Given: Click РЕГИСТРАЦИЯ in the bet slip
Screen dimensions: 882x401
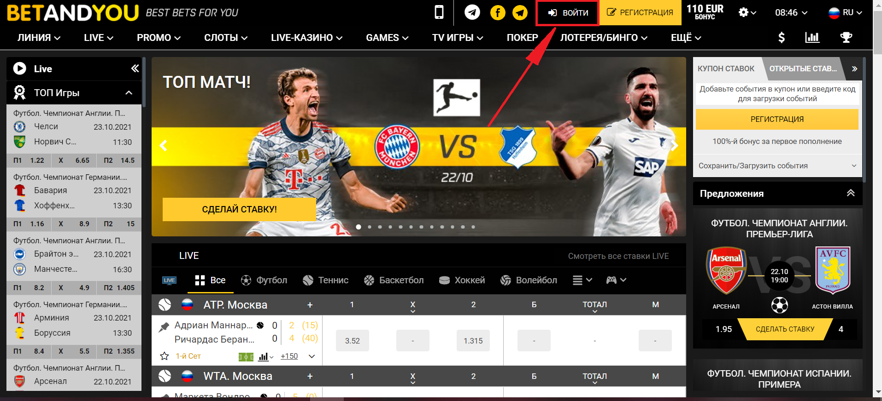Looking at the screenshot, I should pos(777,119).
